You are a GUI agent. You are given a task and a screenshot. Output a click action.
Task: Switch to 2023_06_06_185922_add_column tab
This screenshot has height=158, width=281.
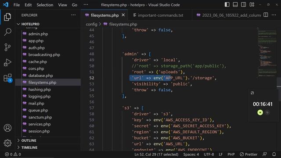click(x=229, y=15)
